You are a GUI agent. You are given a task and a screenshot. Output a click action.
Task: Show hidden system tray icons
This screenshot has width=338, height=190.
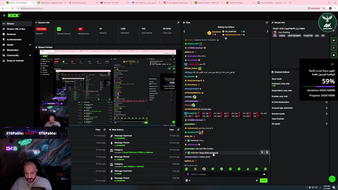[307, 187]
